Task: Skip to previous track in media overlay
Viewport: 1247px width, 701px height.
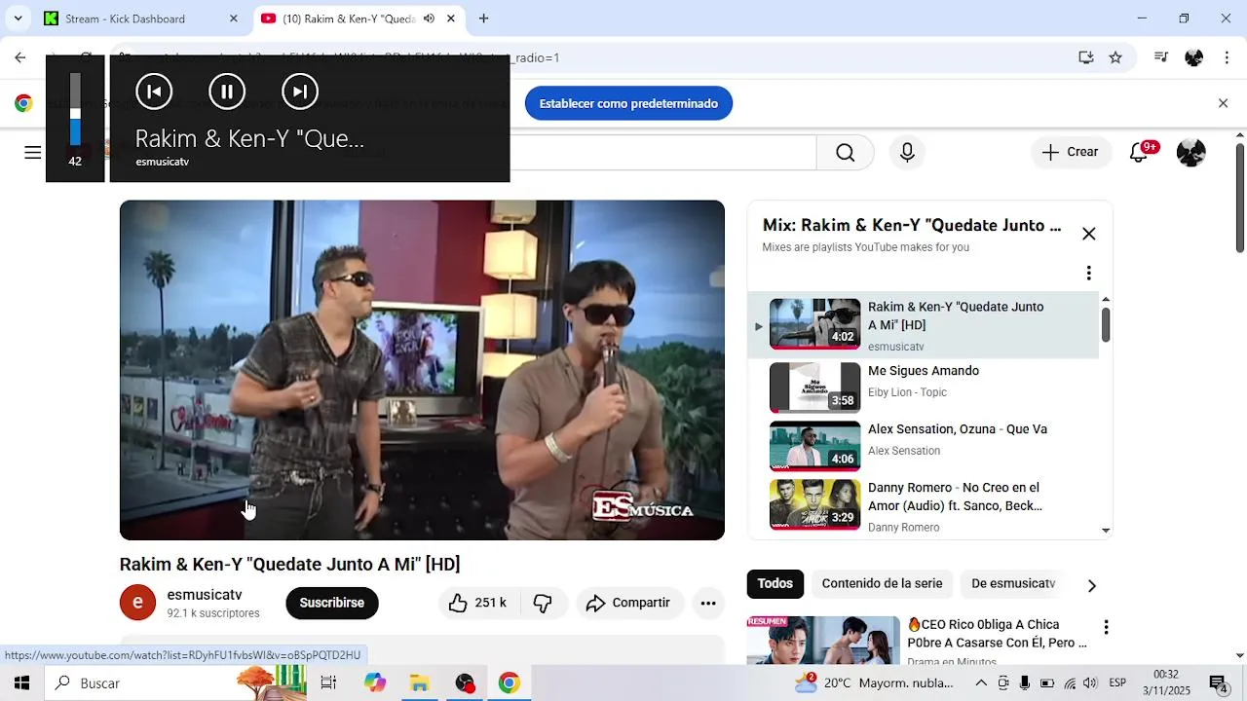Action: (x=154, y=92)
